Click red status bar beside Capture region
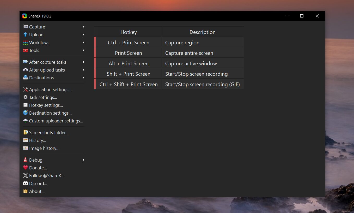 pyautogui.click(x=95, y=42)
